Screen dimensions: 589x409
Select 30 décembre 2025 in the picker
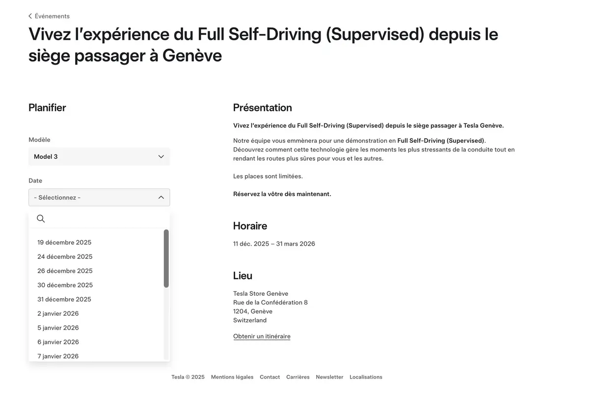65,285
